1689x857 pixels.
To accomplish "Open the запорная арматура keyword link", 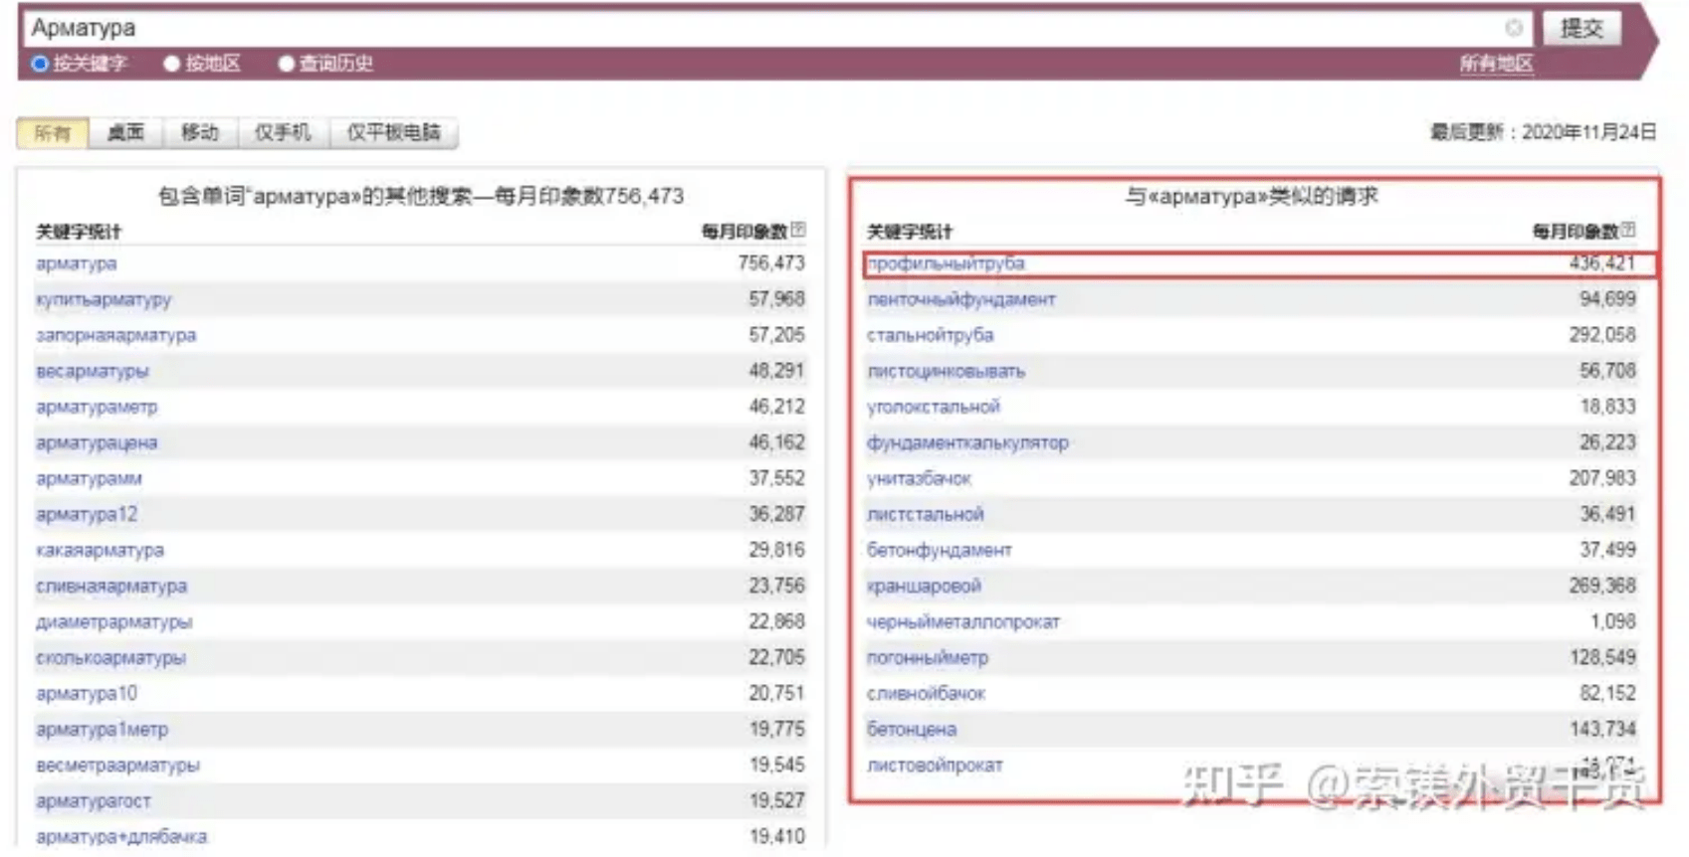I will click(116, 335).
